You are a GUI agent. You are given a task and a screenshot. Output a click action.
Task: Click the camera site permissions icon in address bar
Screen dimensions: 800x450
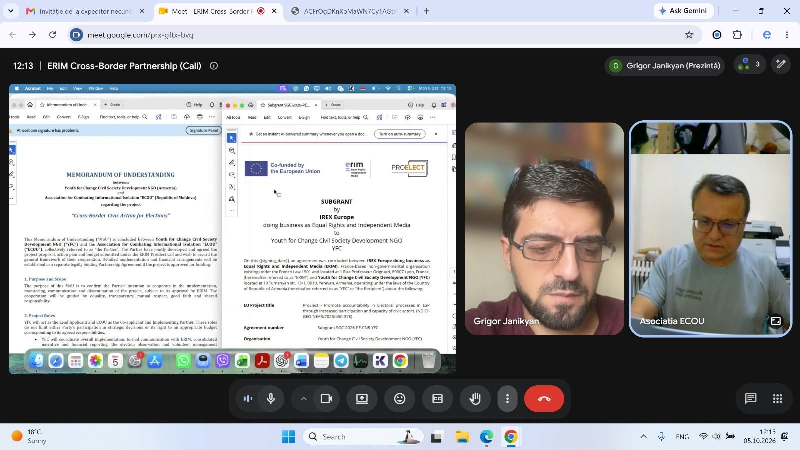(76, 35)
